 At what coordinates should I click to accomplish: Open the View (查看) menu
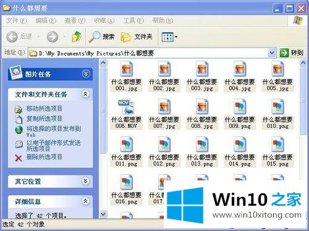[x=75, y=20]
